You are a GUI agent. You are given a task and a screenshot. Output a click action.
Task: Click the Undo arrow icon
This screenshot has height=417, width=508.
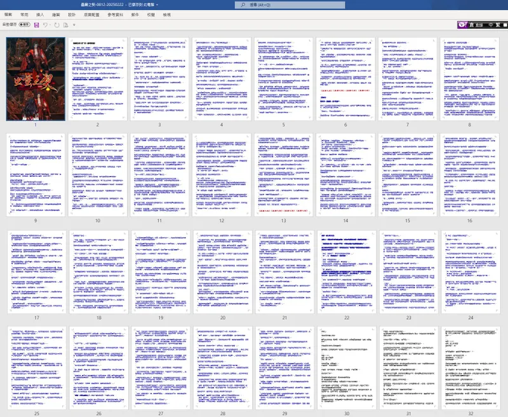pyautogui.click(x=45, y=25)
